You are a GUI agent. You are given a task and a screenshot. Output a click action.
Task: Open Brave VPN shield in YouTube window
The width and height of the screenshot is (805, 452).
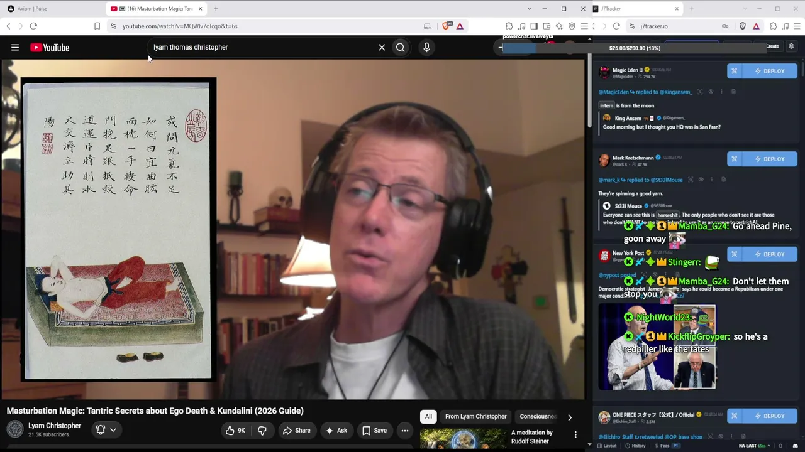click(x=572, y=26)
